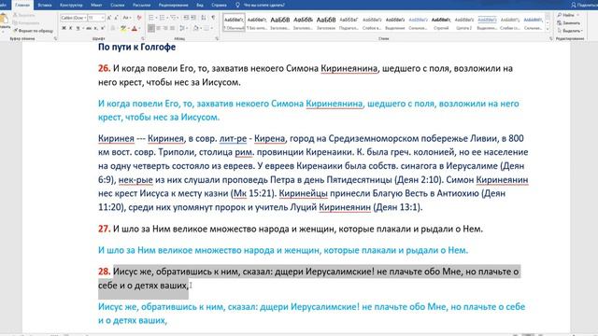Increase font size with grow font icon
The height and width of the screenshot is (336, 598).
pyautogui.click(x=109, y=18)
